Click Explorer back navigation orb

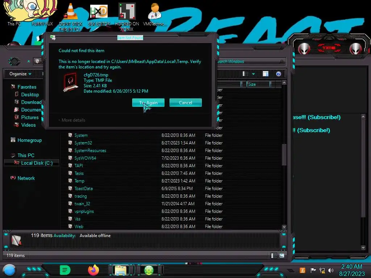pos(14,62)
